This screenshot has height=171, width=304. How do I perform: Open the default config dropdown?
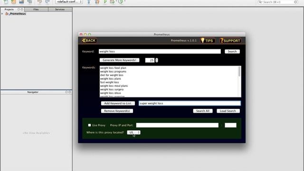tap(69, 2)
